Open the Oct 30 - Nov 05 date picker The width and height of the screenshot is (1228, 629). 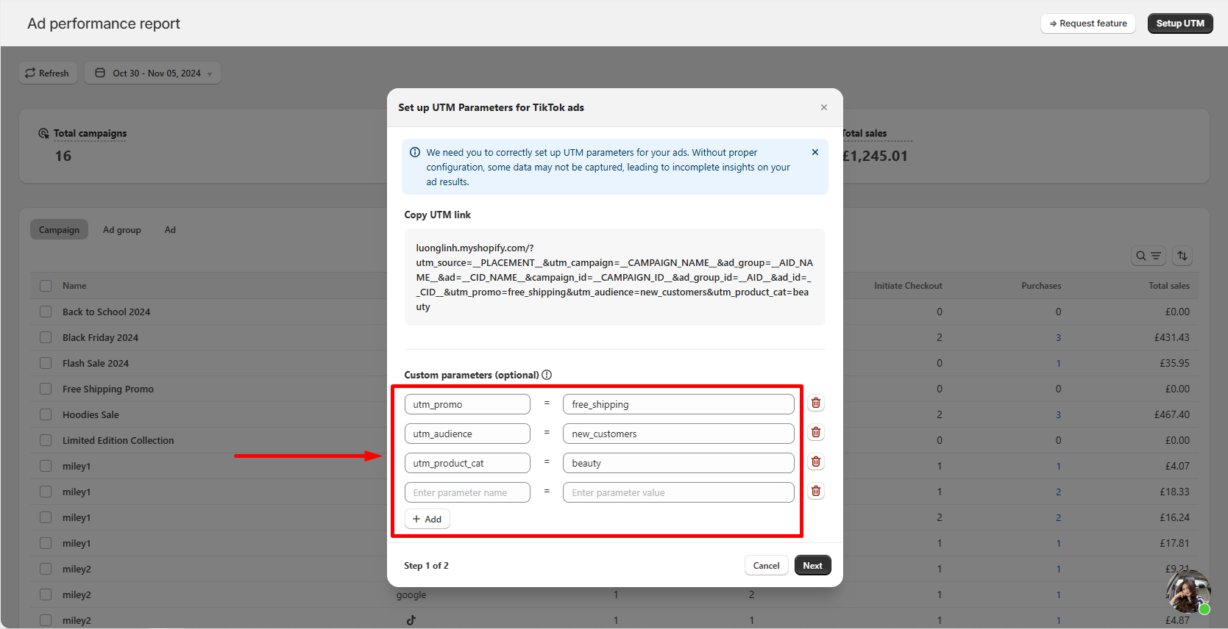pos(153,73)
